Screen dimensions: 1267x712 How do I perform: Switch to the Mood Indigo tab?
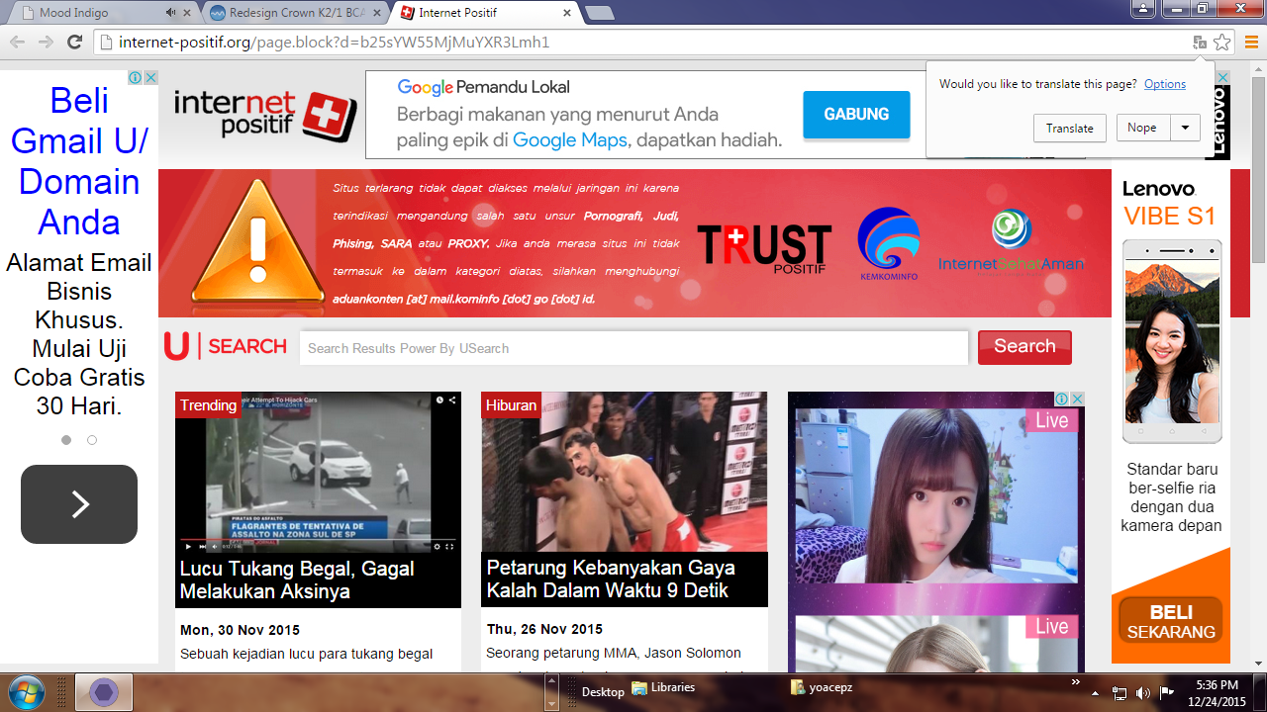tap(99, 13)
